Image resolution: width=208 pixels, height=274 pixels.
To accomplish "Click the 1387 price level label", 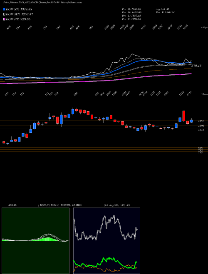I will tap(201, 121).
